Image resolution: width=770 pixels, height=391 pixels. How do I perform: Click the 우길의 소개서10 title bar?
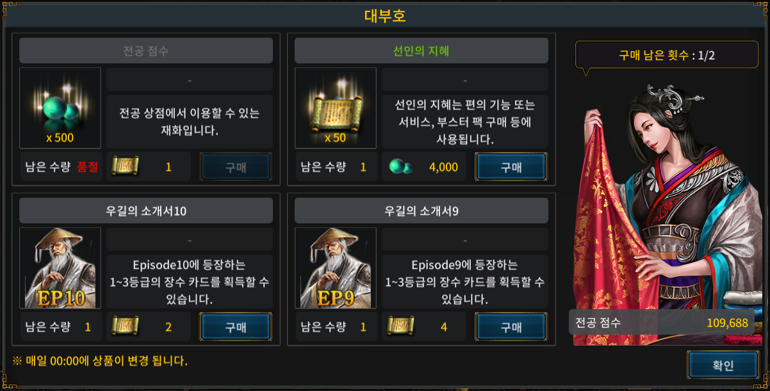point(146,211)
